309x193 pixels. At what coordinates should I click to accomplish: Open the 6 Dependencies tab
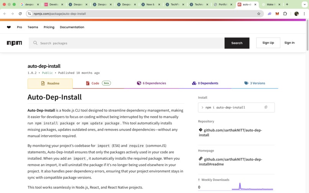[151, 83]
